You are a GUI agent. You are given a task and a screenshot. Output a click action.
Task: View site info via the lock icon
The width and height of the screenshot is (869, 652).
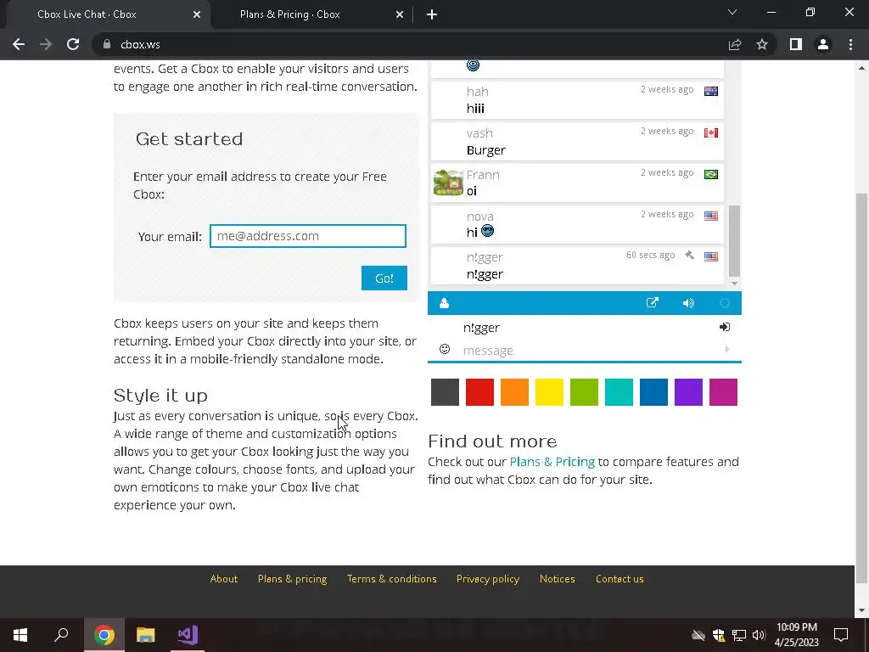pyautogui.click(x=106, y=44)
